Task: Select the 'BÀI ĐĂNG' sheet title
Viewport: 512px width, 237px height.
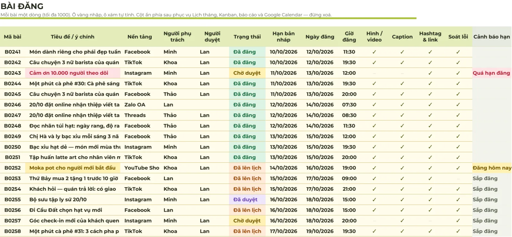Action: coord(22,6)
